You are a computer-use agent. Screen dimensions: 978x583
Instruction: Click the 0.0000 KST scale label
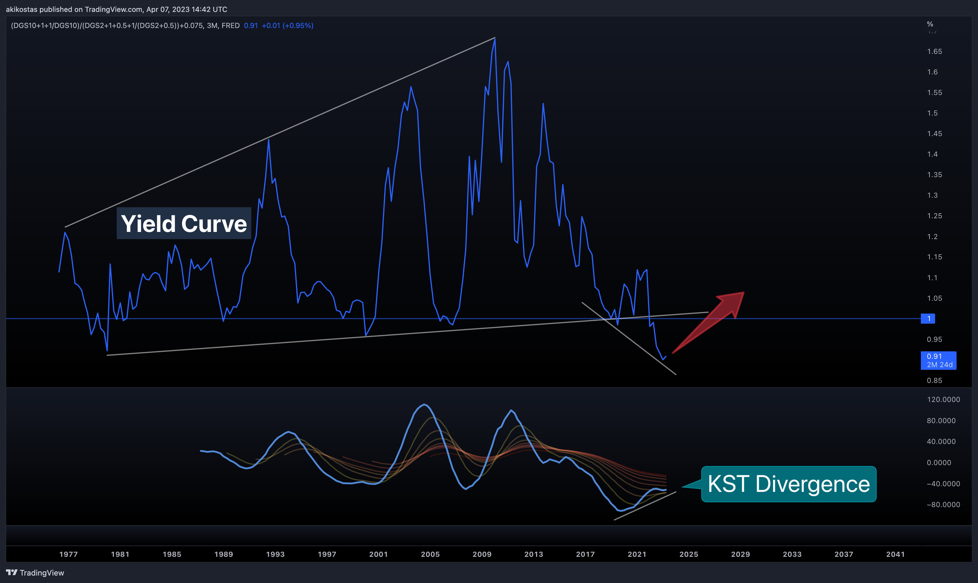coord(939,463)
